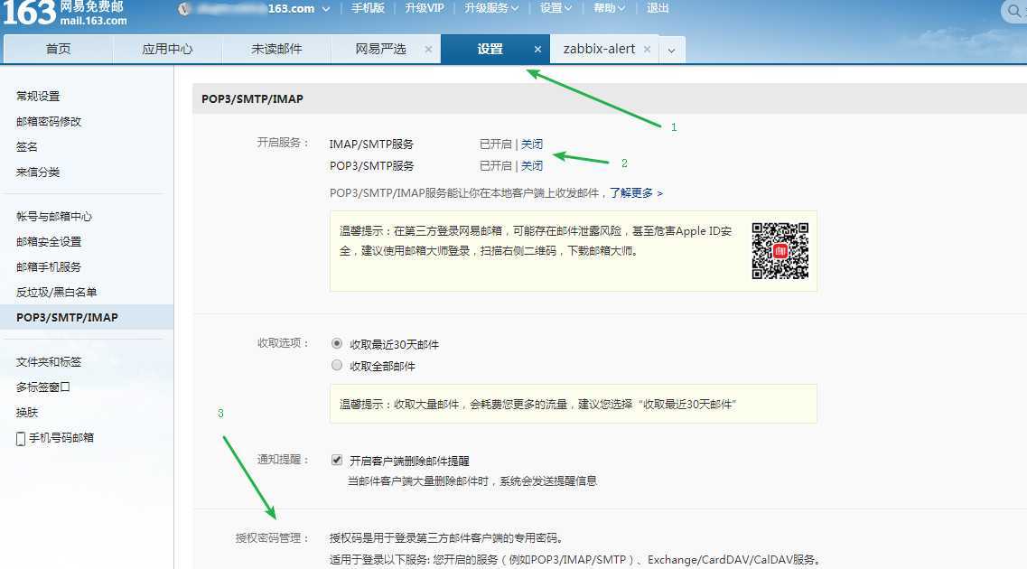Click 关闭 for IMAP/SMTP服务
Image resolution: width=1027 pixels, height=569 pixels.
coord(532,144)
